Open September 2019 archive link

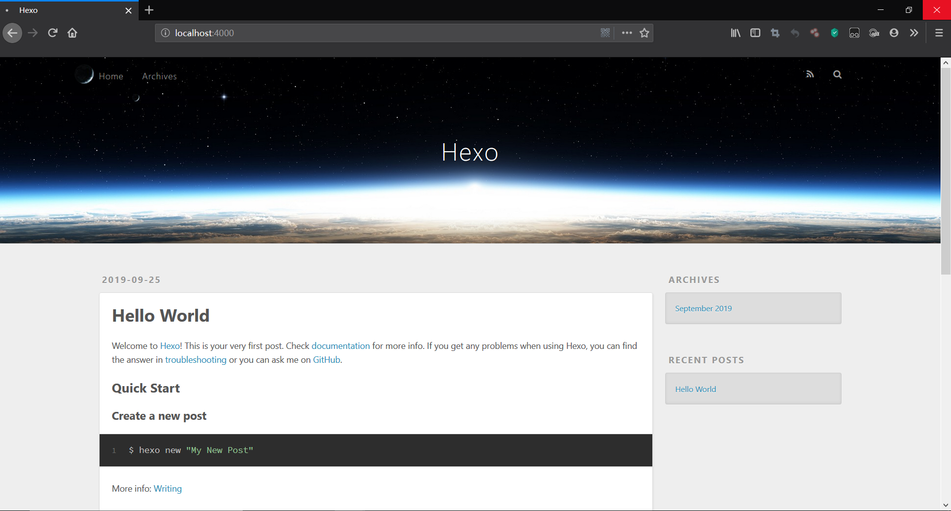[x=703, y=308]
